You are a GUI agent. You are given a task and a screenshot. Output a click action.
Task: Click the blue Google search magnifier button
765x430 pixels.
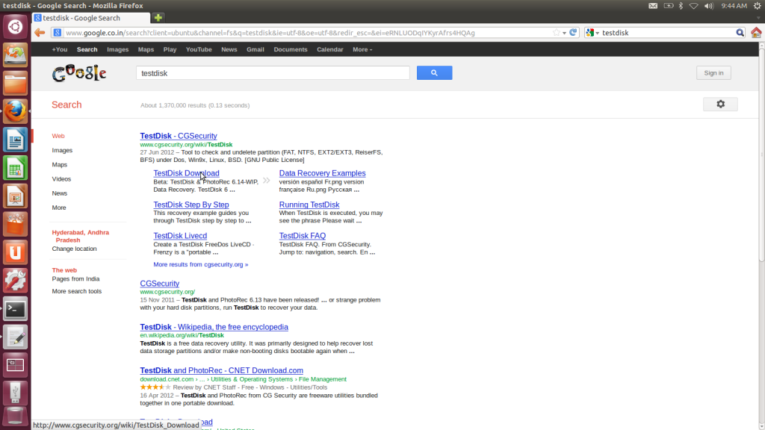click(434, 72)
